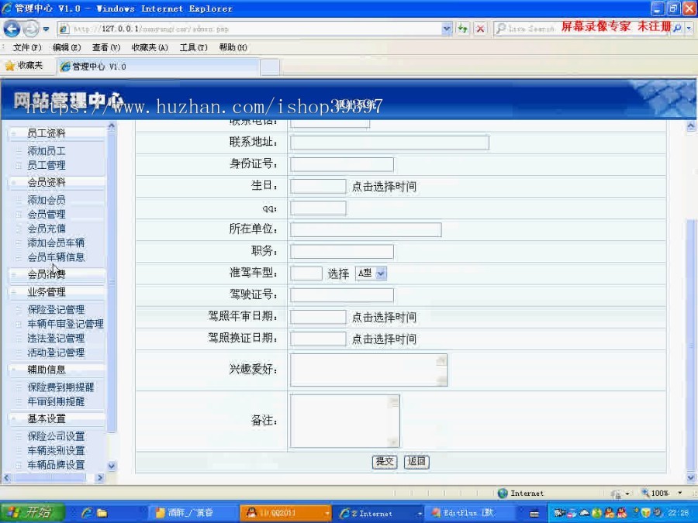This screenshot has width=698, height=523.
Task: Click the browser Forward arrow button
Action: (x=31, y=29)
